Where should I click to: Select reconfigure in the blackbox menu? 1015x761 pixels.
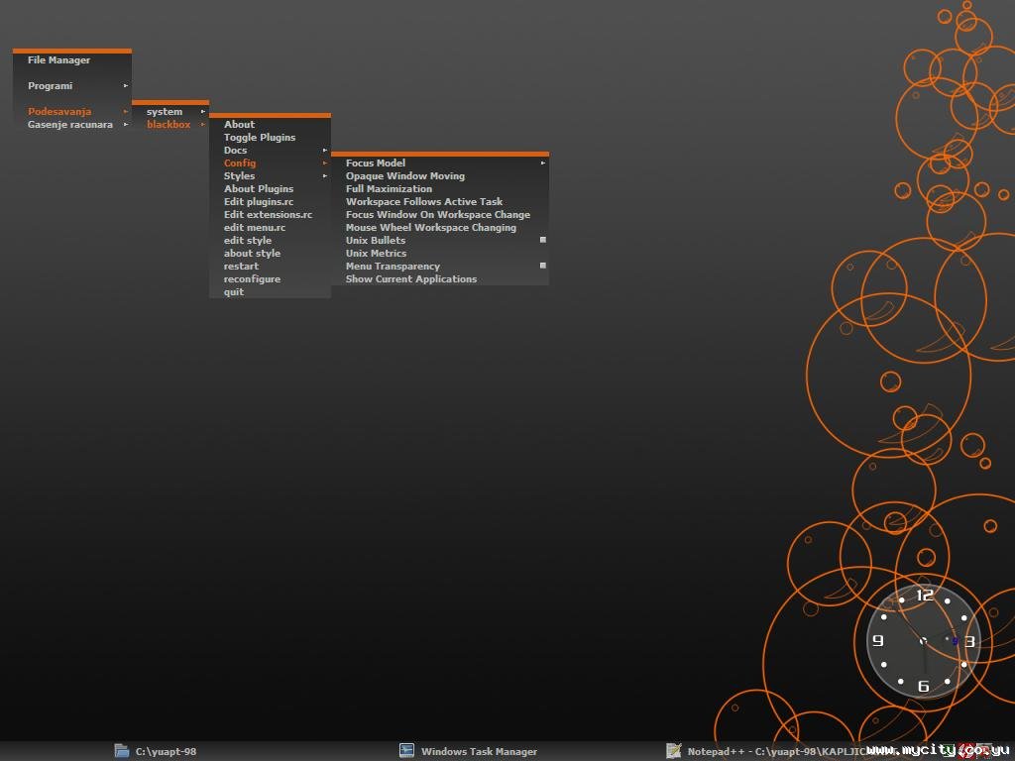(x=252, y=279)
